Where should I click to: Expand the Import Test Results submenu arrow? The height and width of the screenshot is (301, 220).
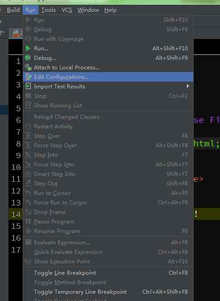point(188,86)
